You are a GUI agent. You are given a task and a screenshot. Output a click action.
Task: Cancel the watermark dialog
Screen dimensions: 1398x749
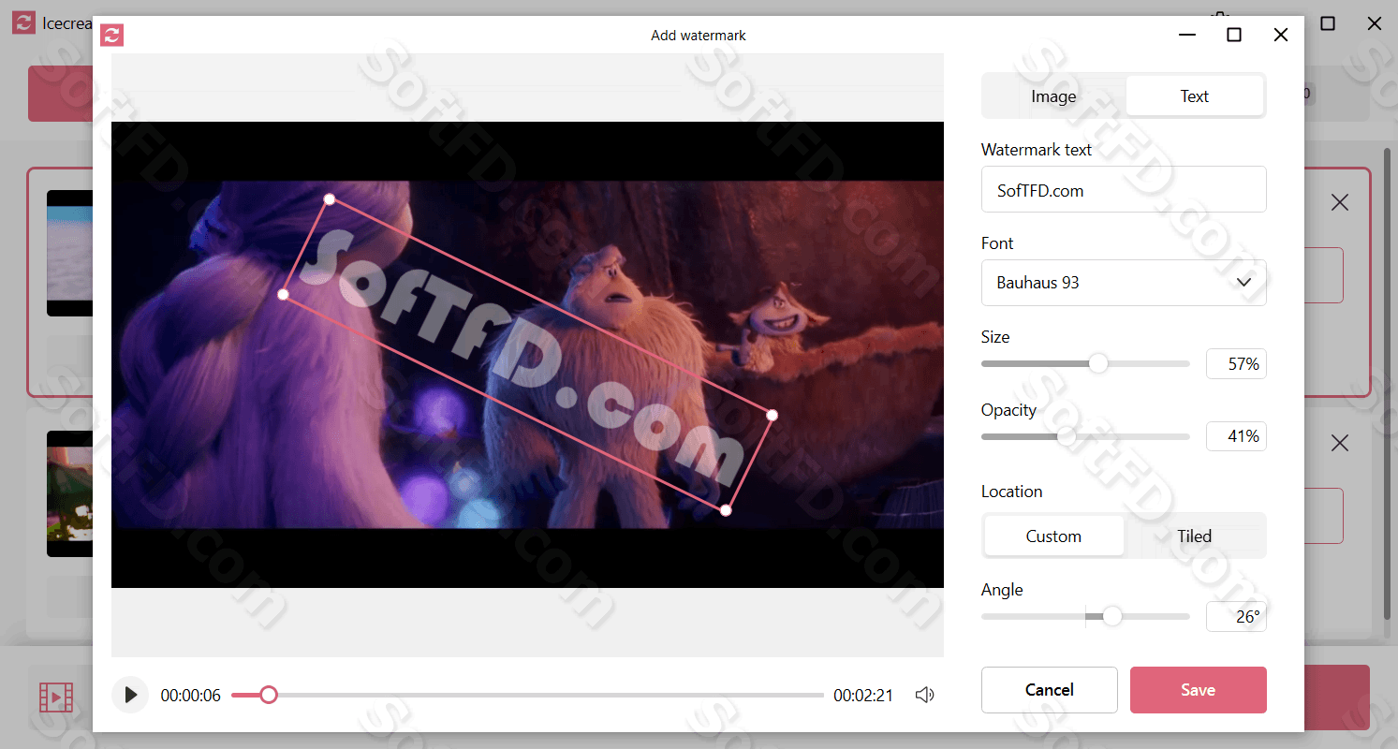pos(1050,690)
